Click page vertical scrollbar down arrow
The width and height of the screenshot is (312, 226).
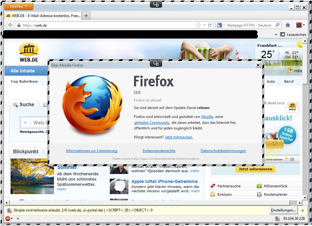[305, 198]
